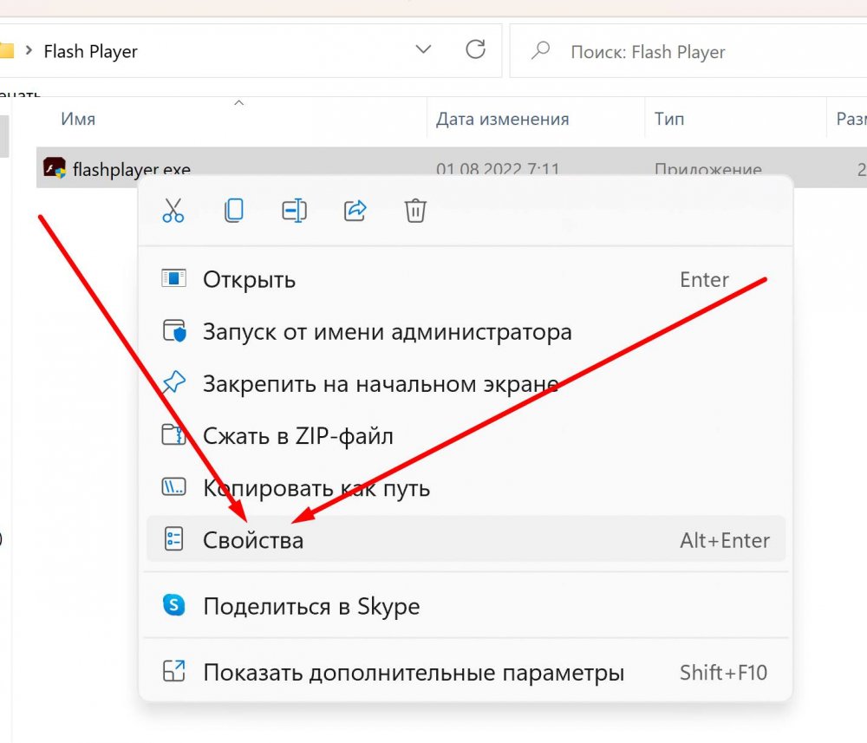This screenshot has width=867, height=743.
Task: Select Показать дополнительные параметры
Action: coord(466,672)
